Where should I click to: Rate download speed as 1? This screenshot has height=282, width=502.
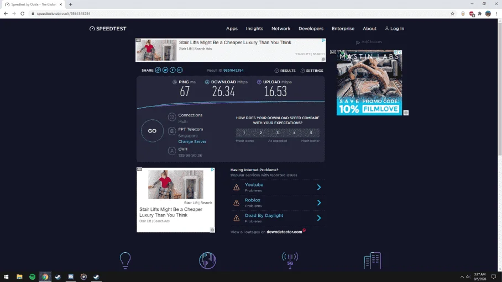(x=244, y=132)
